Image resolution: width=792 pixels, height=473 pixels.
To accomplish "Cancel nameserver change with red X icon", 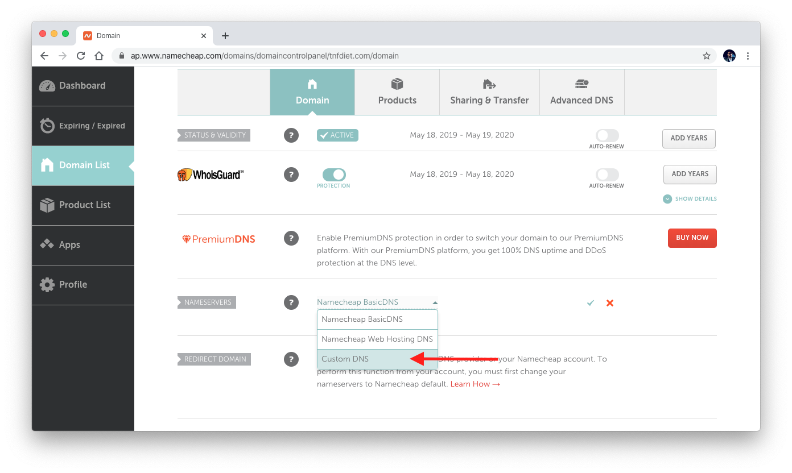I will pyautogui.click(x=610, y=303).
